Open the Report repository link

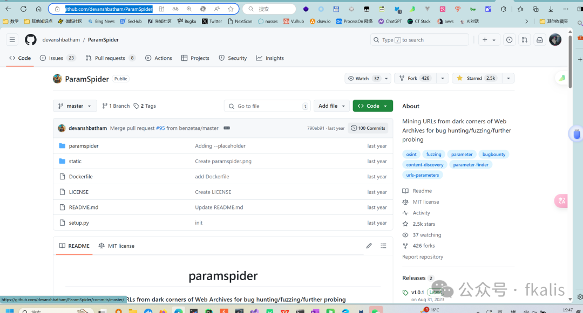[x=423, y=256]
